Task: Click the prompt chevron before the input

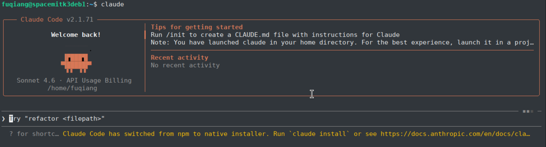Action: click(x=3, y=119)
